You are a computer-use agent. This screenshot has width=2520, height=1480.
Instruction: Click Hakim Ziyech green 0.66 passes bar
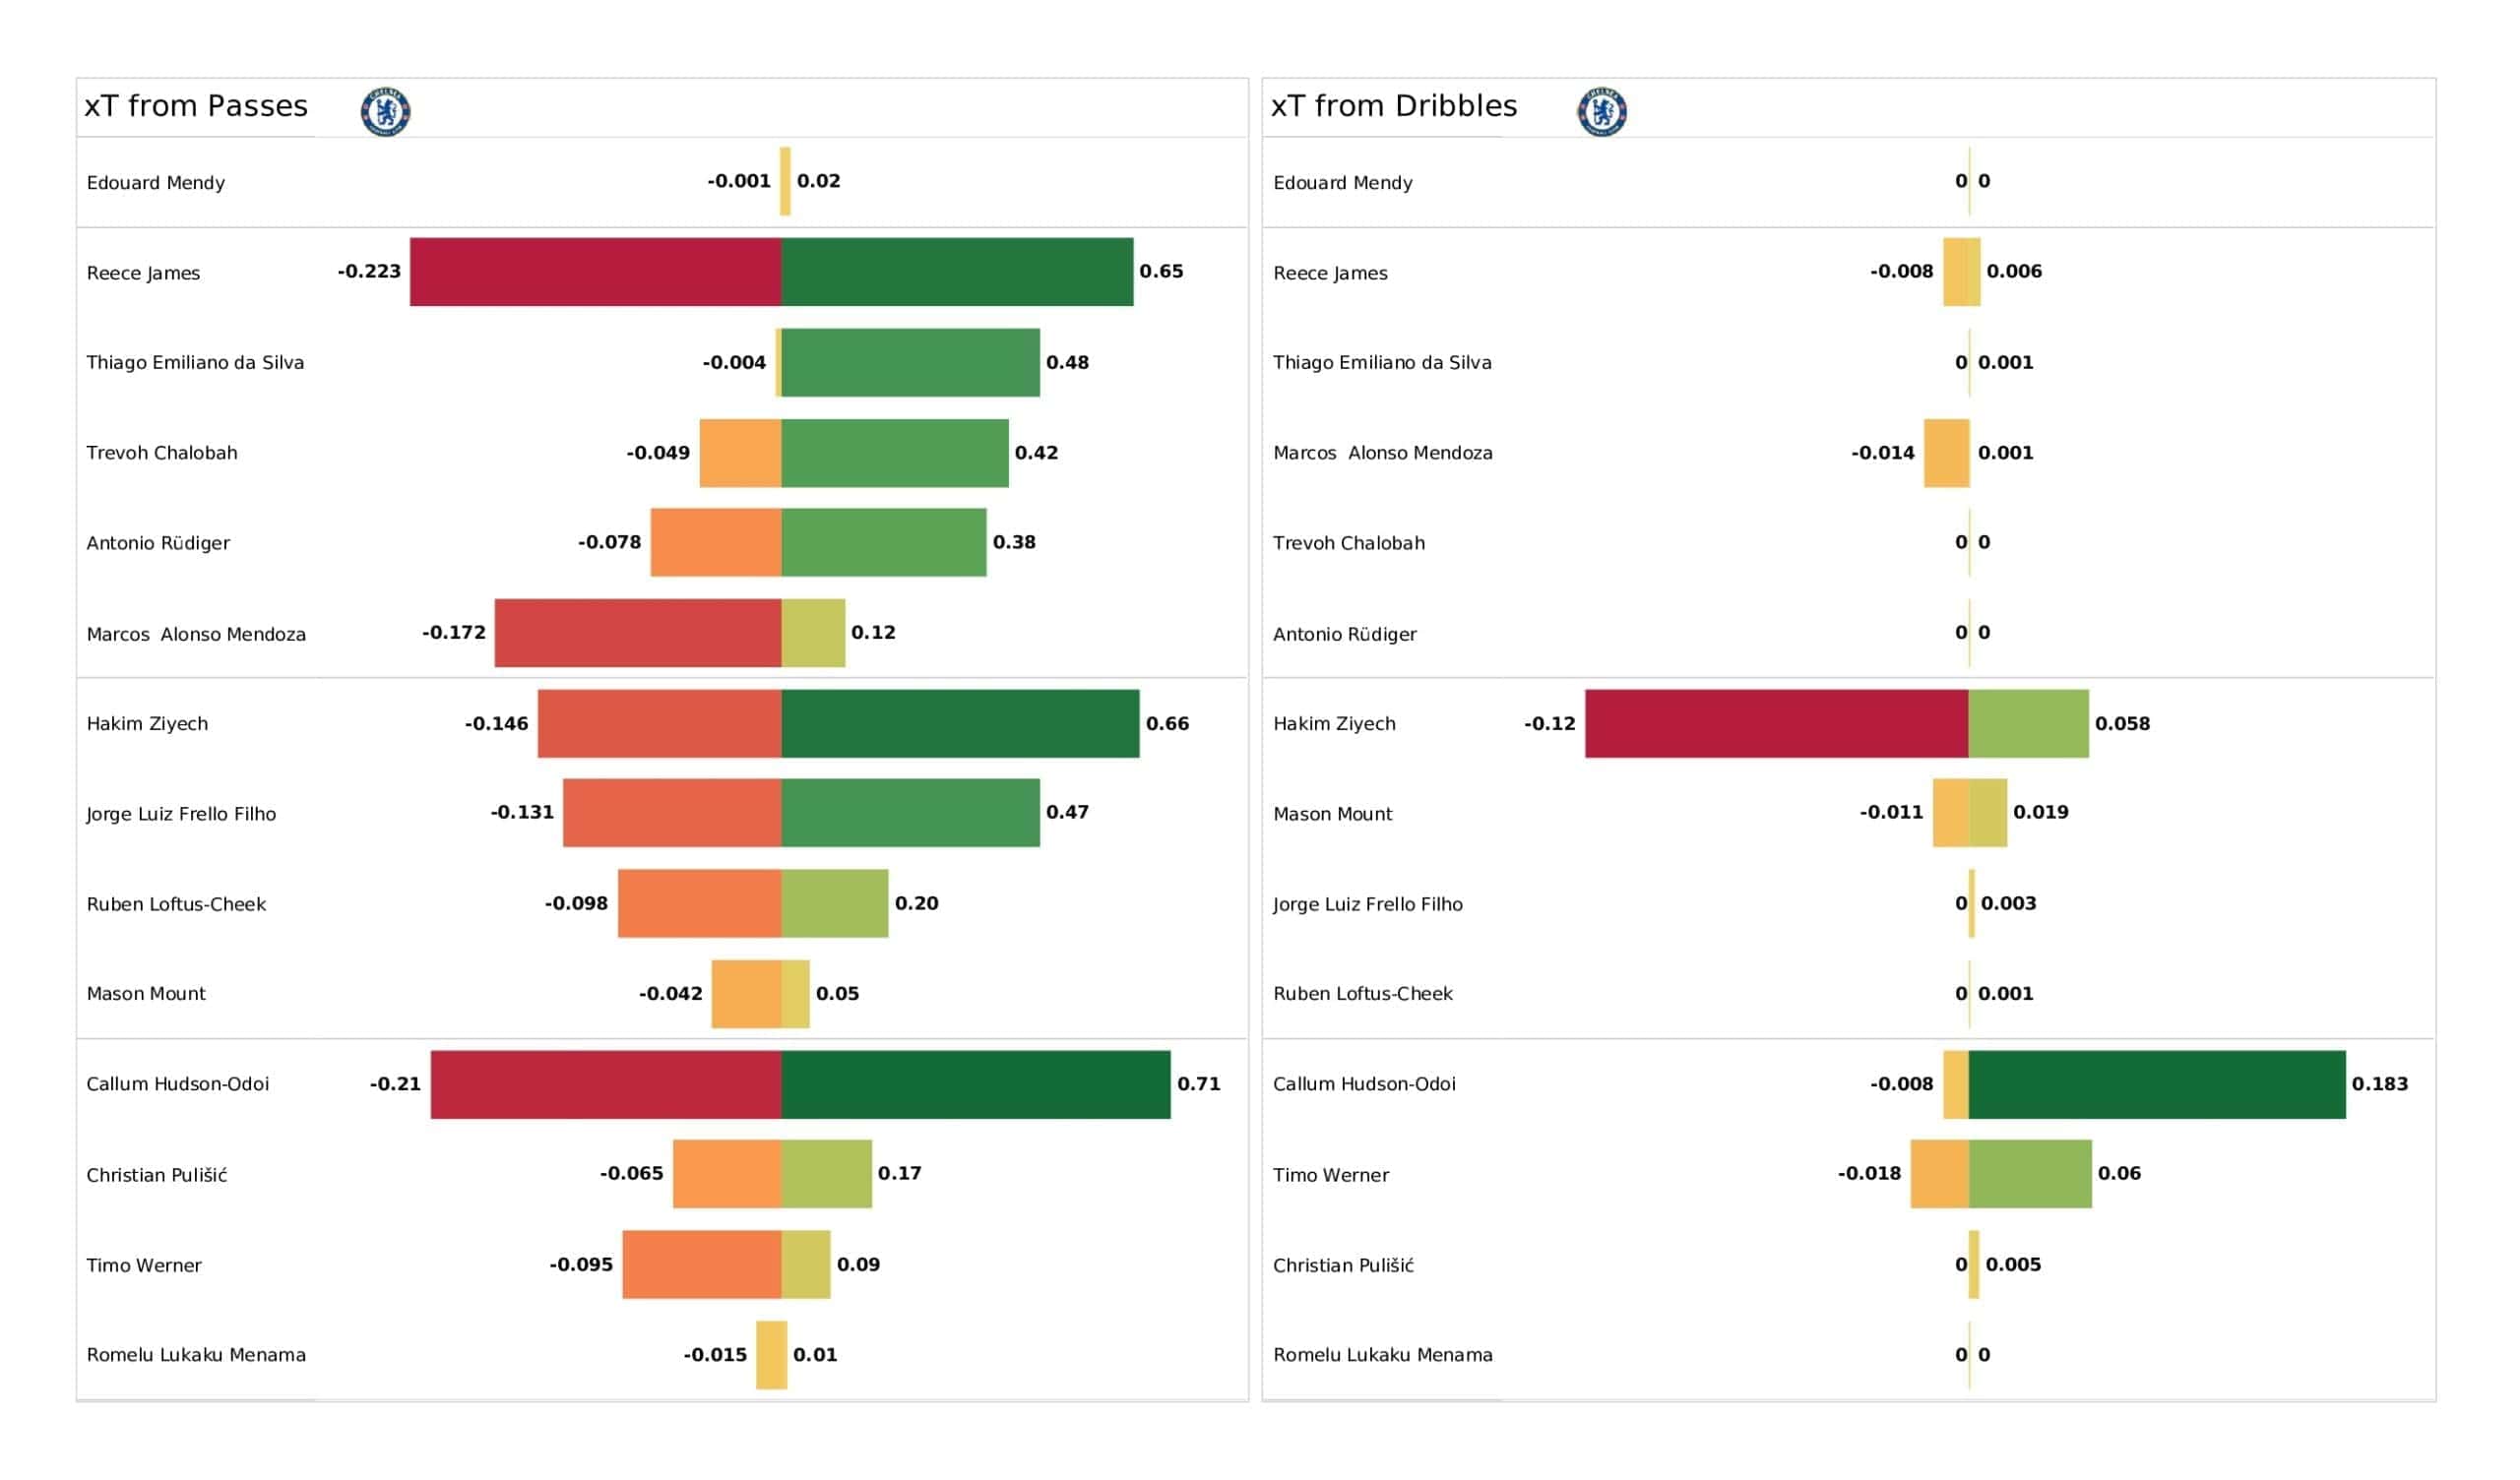(x=960, y=723)
